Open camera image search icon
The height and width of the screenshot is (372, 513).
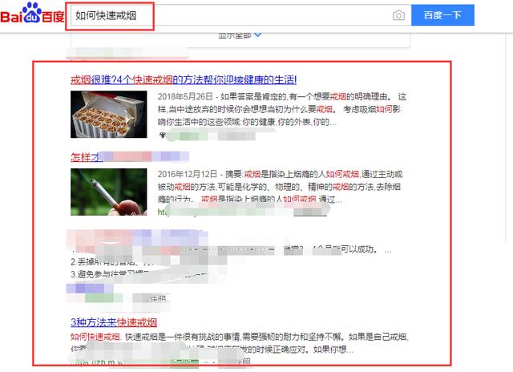click(398, 15)
